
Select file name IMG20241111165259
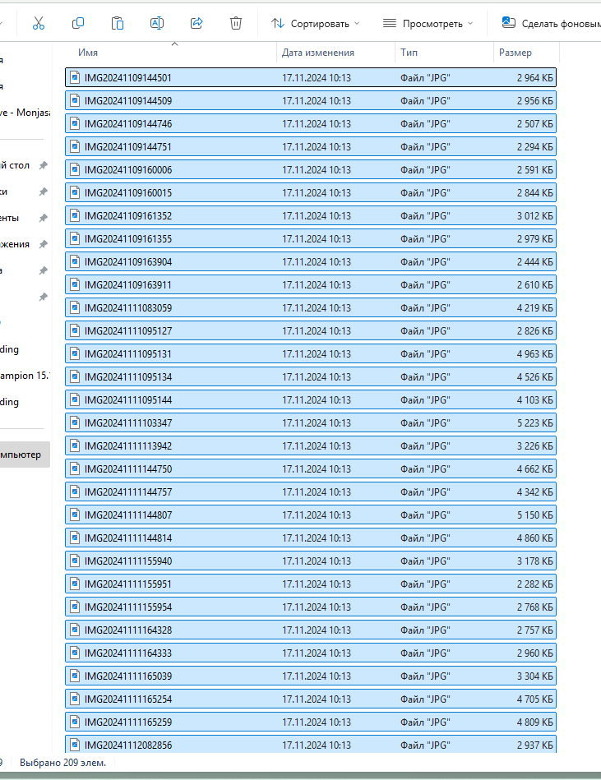128,722
